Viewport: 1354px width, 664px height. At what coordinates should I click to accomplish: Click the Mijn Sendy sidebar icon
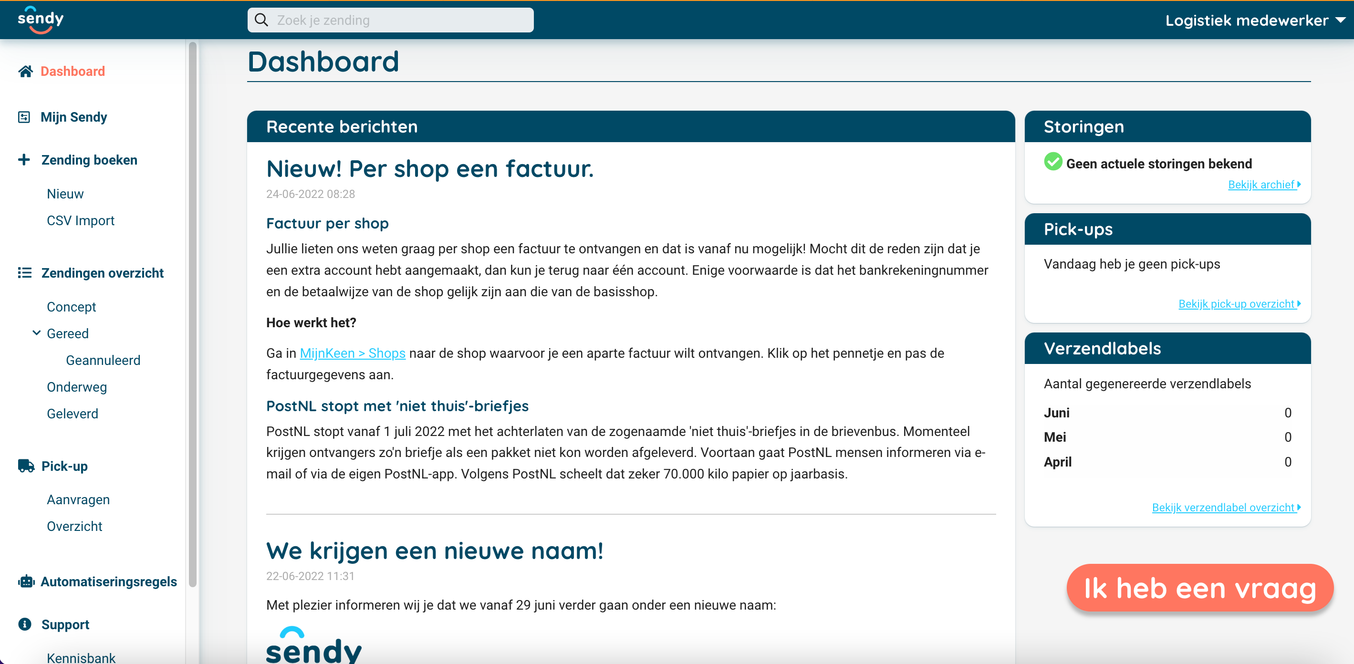(x=24, y=117)
